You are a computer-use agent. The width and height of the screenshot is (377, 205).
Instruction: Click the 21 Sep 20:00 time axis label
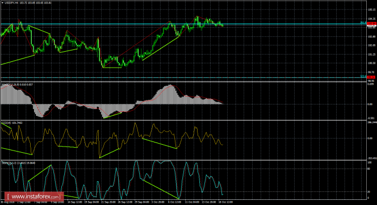108,202
